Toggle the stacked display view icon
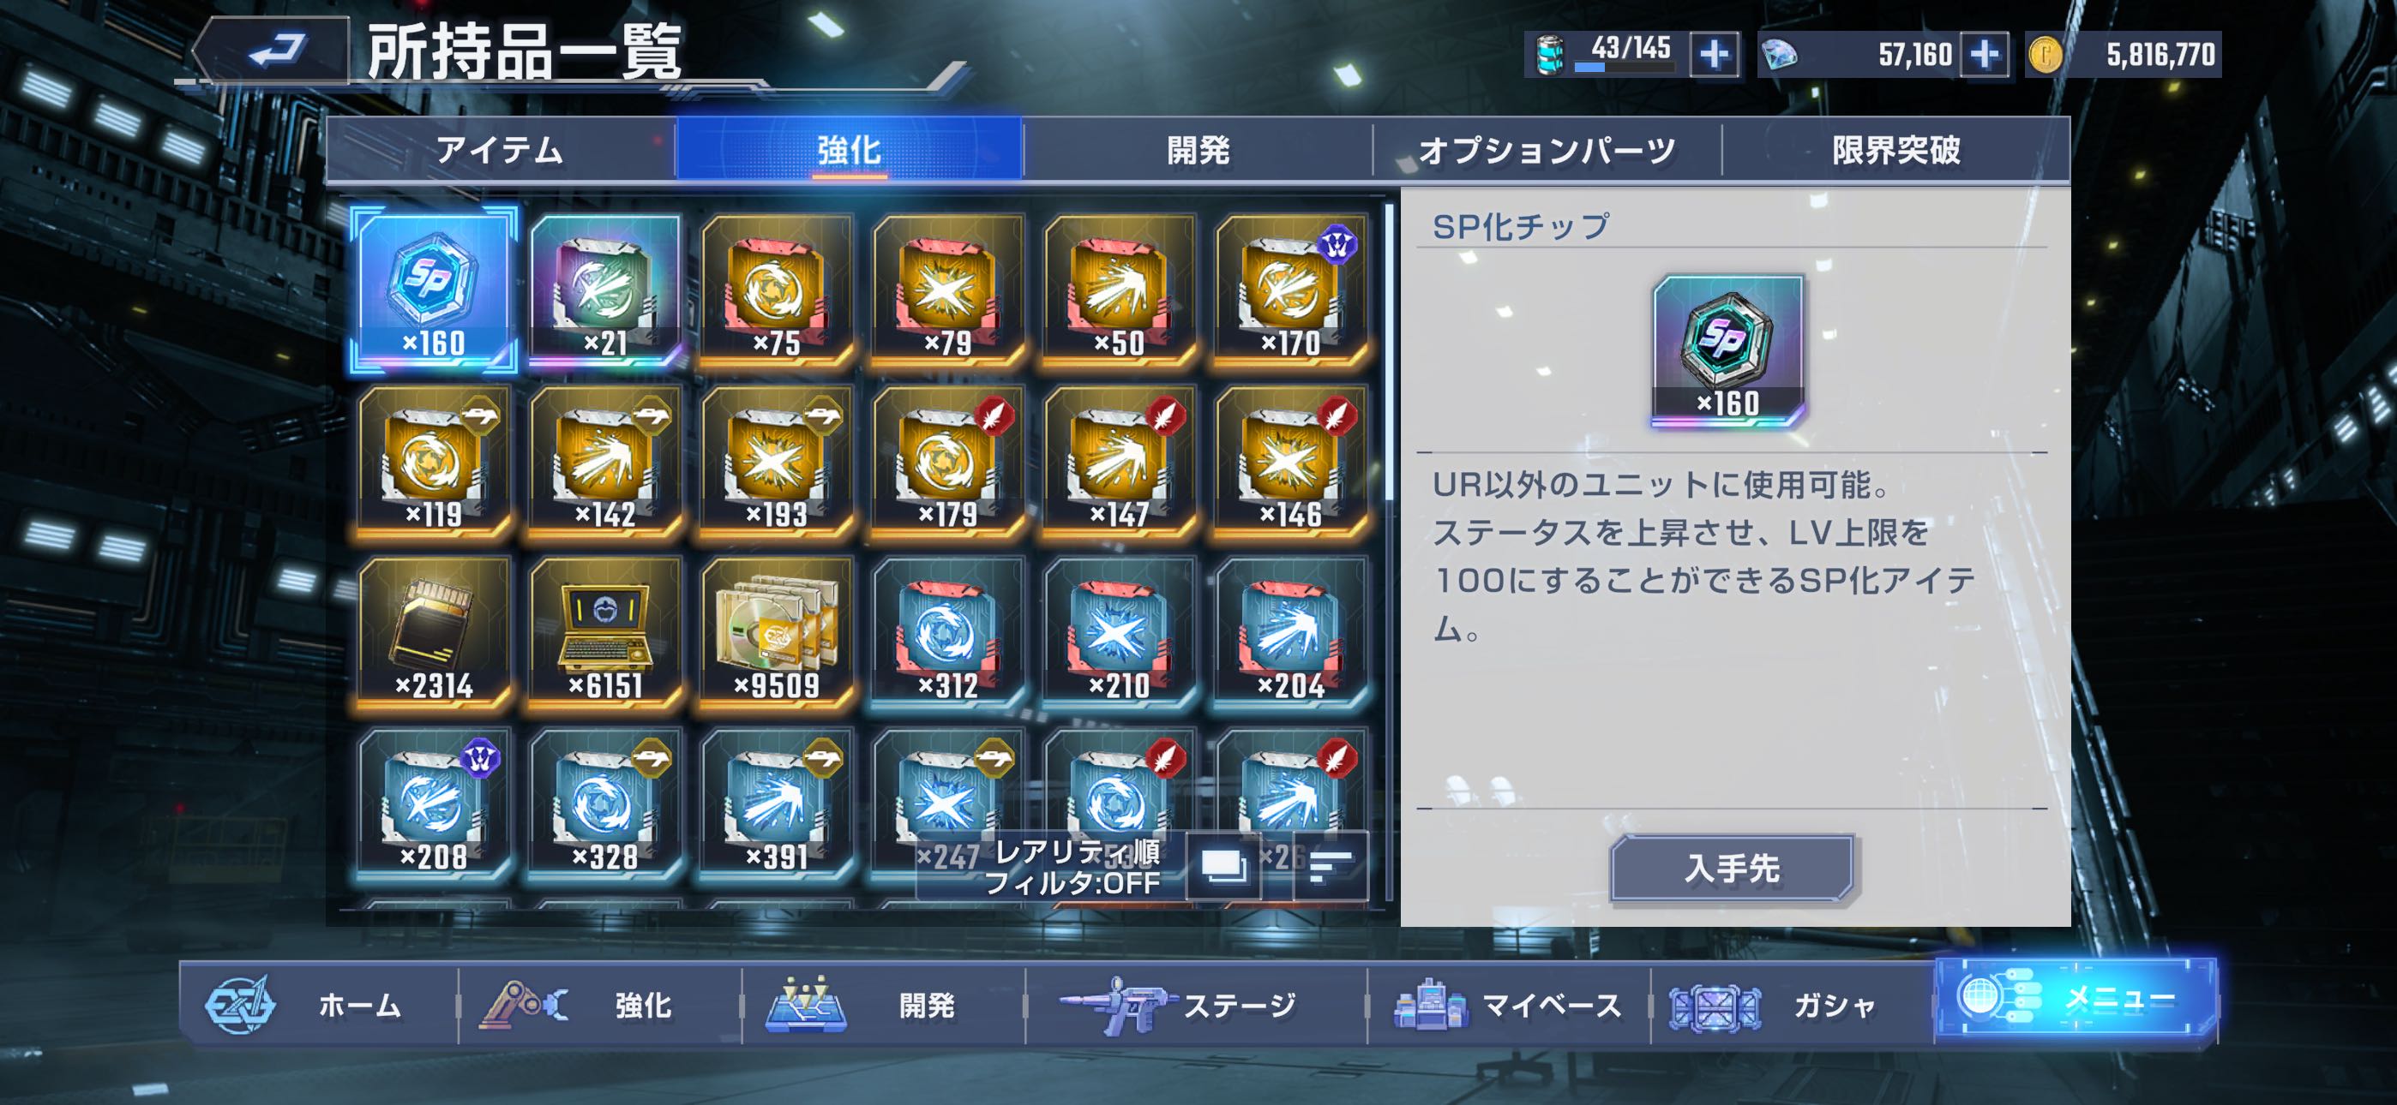2397x1105 pixels. [1223, 866]
